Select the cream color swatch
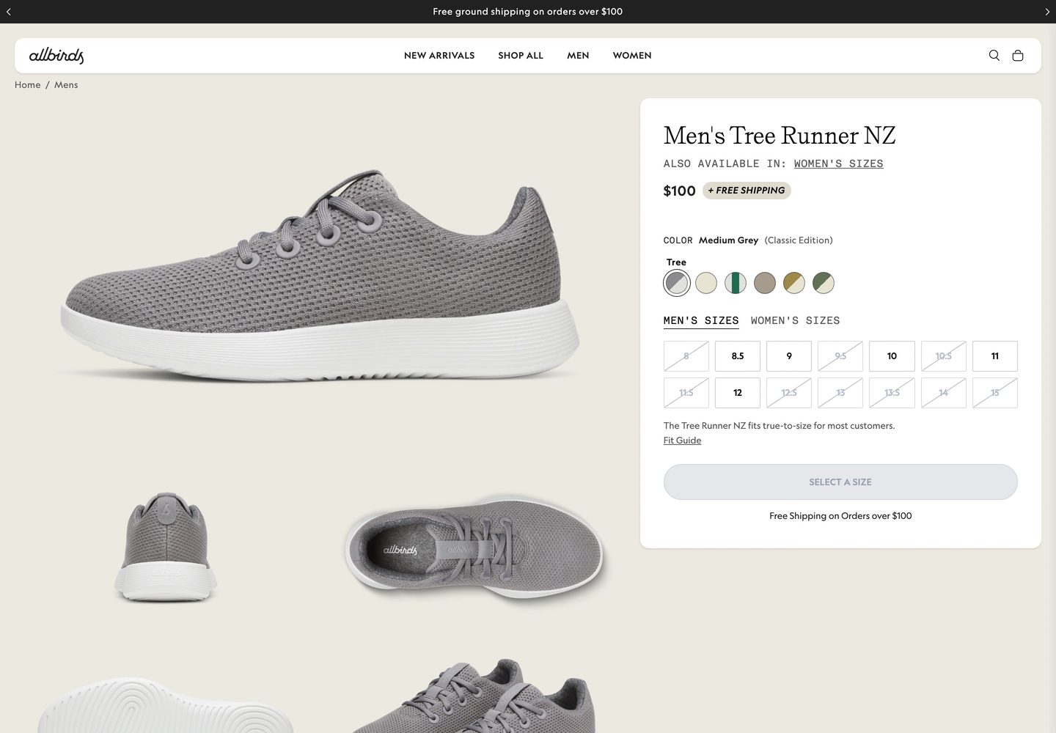The width and height of the screenshot is (1056, 733). click(x=706, y=283)
